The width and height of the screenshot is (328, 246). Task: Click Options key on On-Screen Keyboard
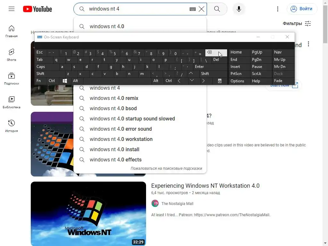(240, 81)
